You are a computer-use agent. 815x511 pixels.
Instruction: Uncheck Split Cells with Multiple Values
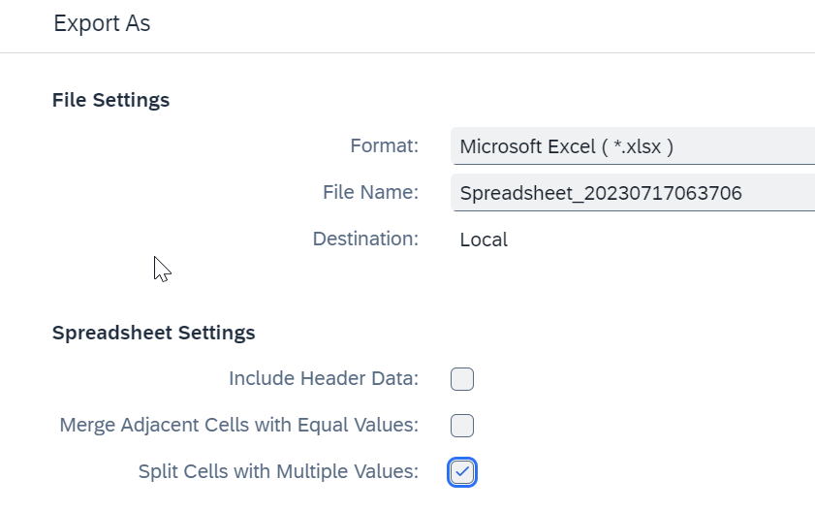[462, 472]
